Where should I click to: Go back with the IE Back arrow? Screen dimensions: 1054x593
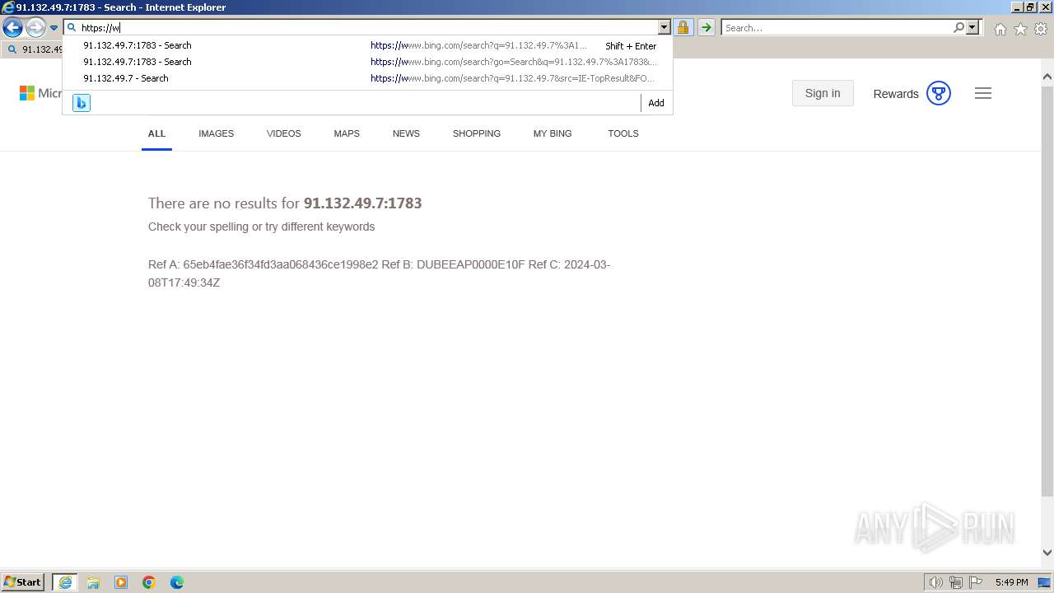tap(12, 28)
